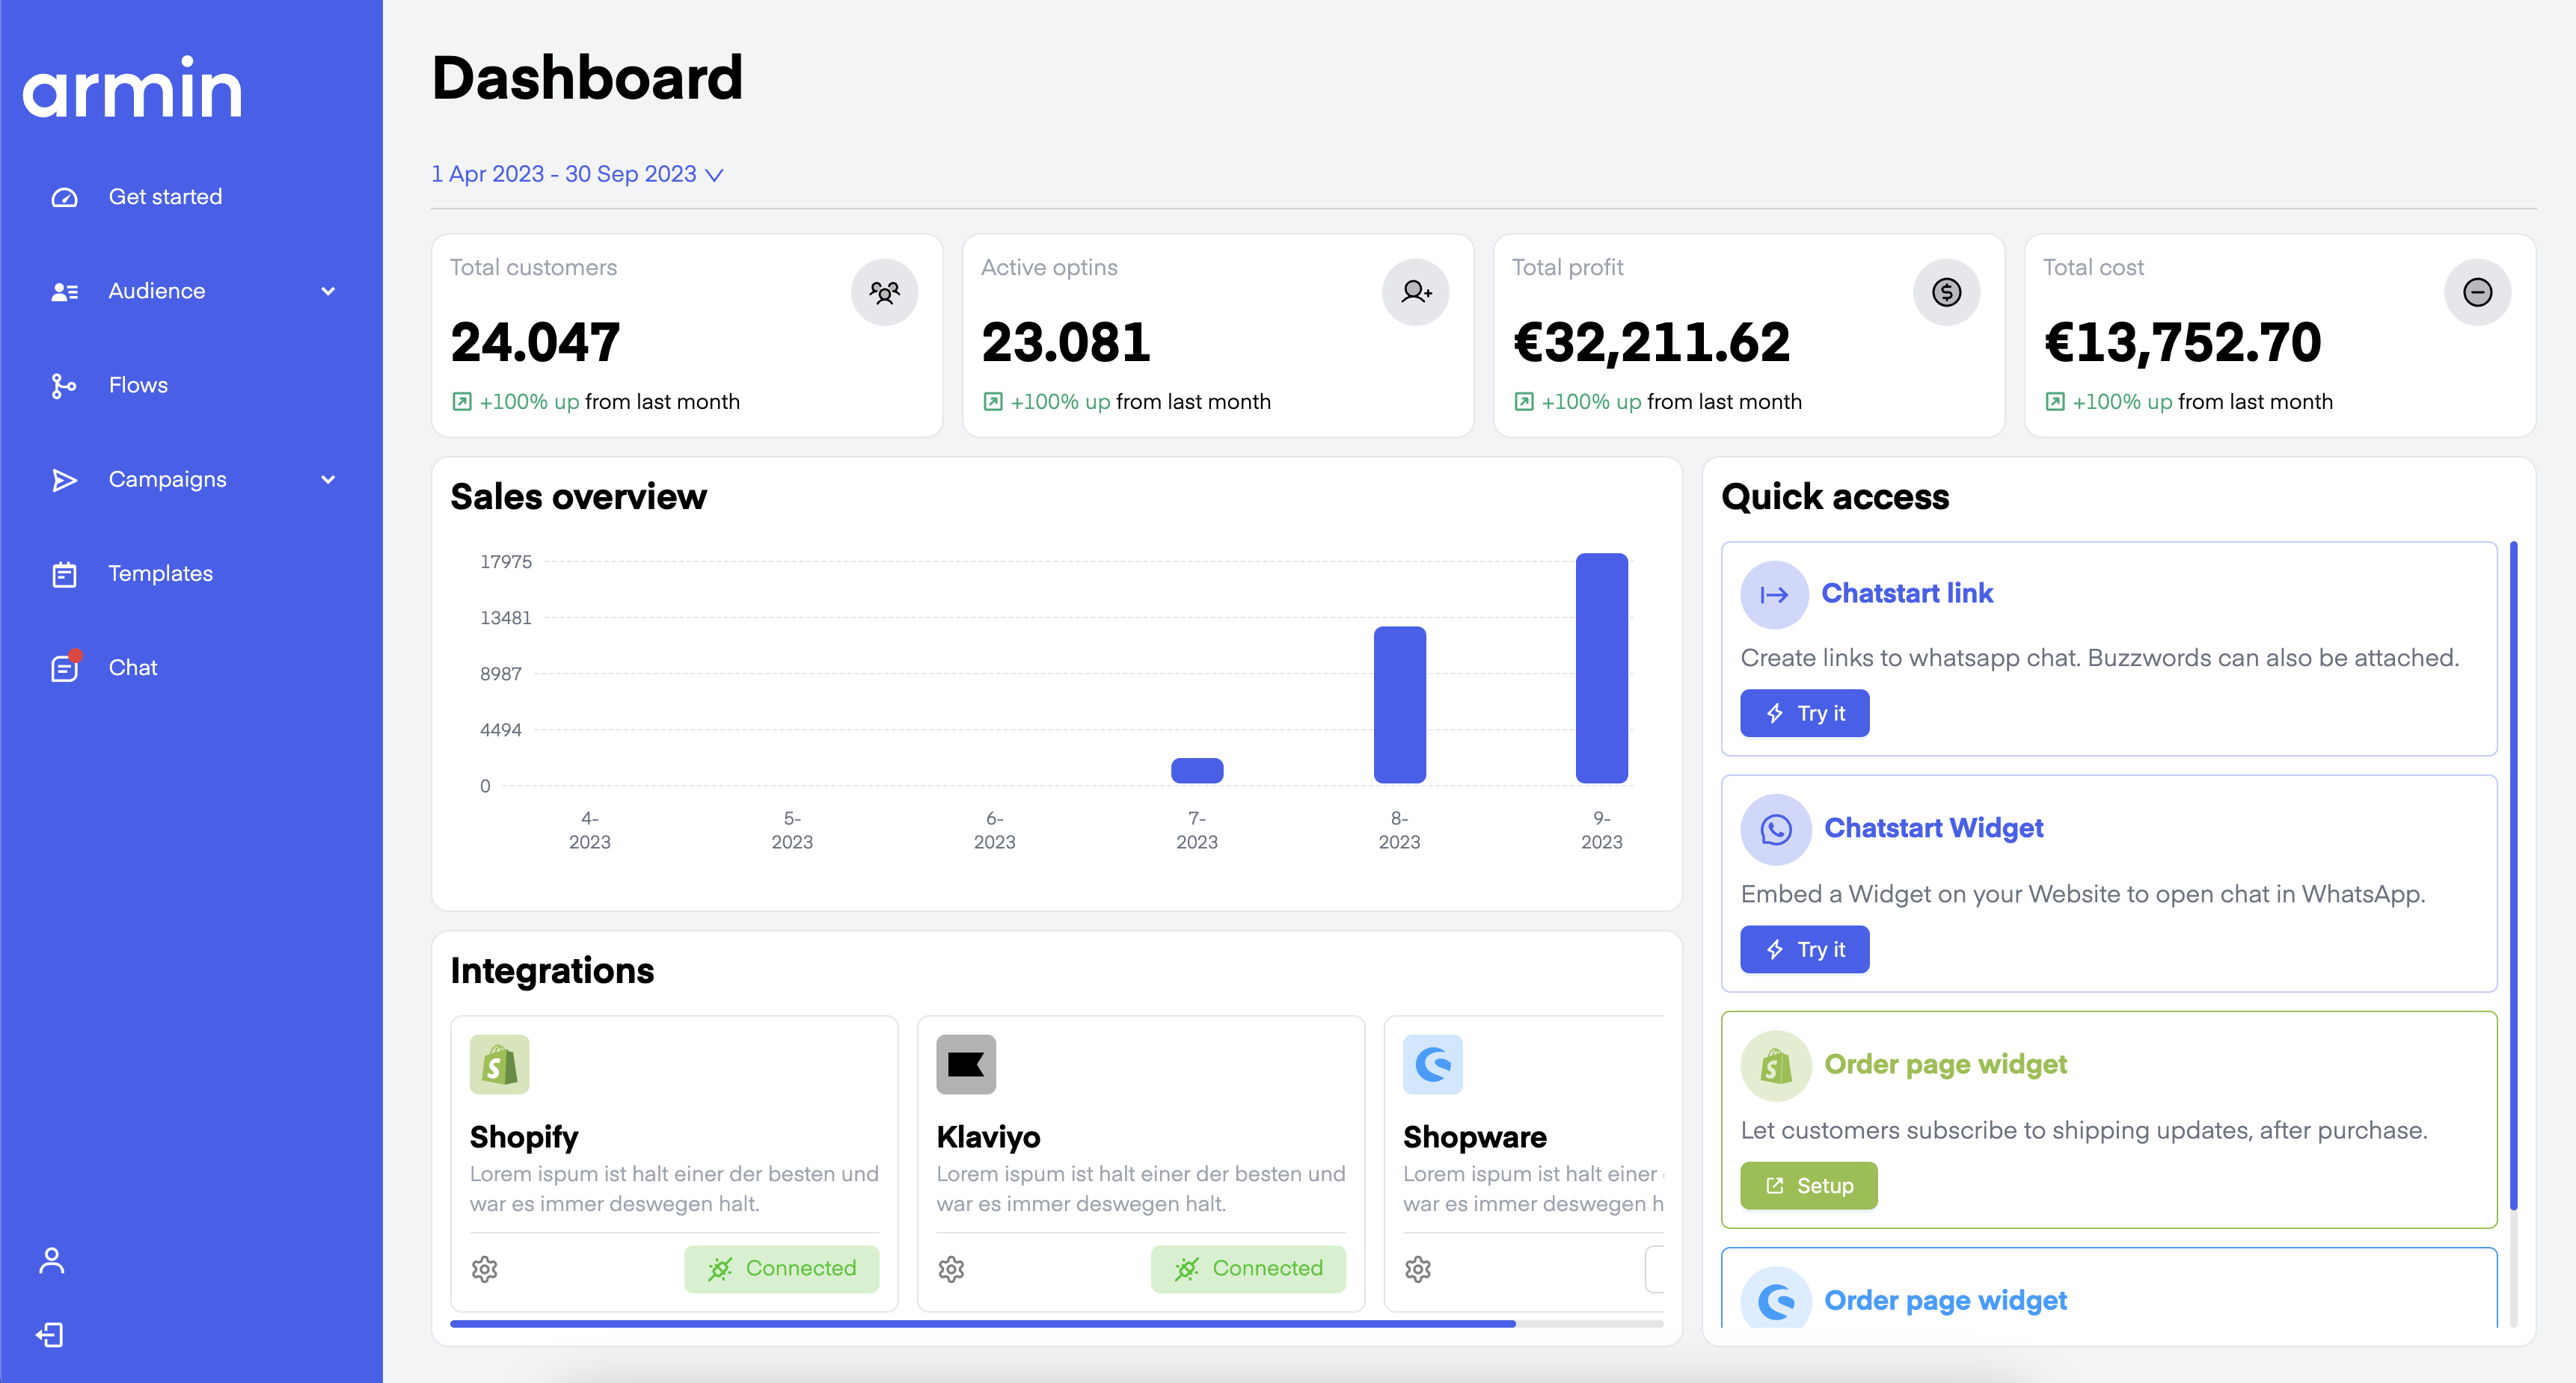Open Get started from the sidebar
Viewport: 2576px width, 1383px height.
[x=166, y=196]
